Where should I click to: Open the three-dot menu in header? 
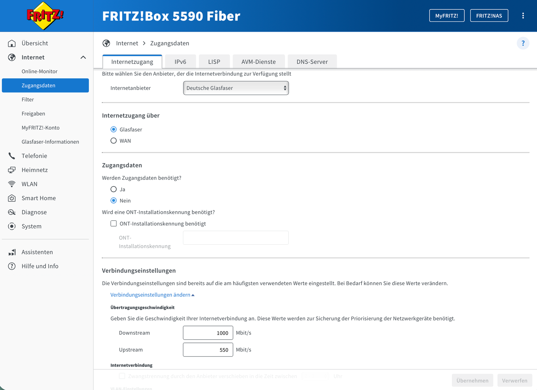523,16
